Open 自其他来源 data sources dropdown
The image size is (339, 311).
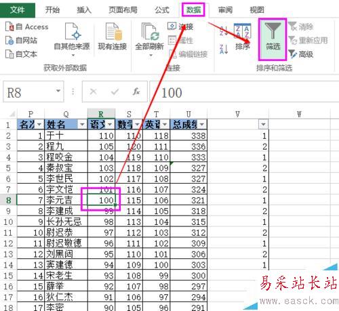pos(72,40)
